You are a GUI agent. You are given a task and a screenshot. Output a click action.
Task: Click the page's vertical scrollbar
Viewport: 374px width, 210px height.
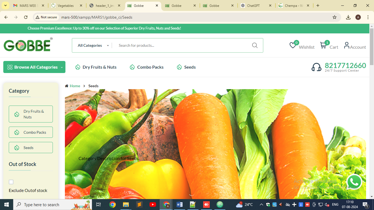tap(372, 109)
